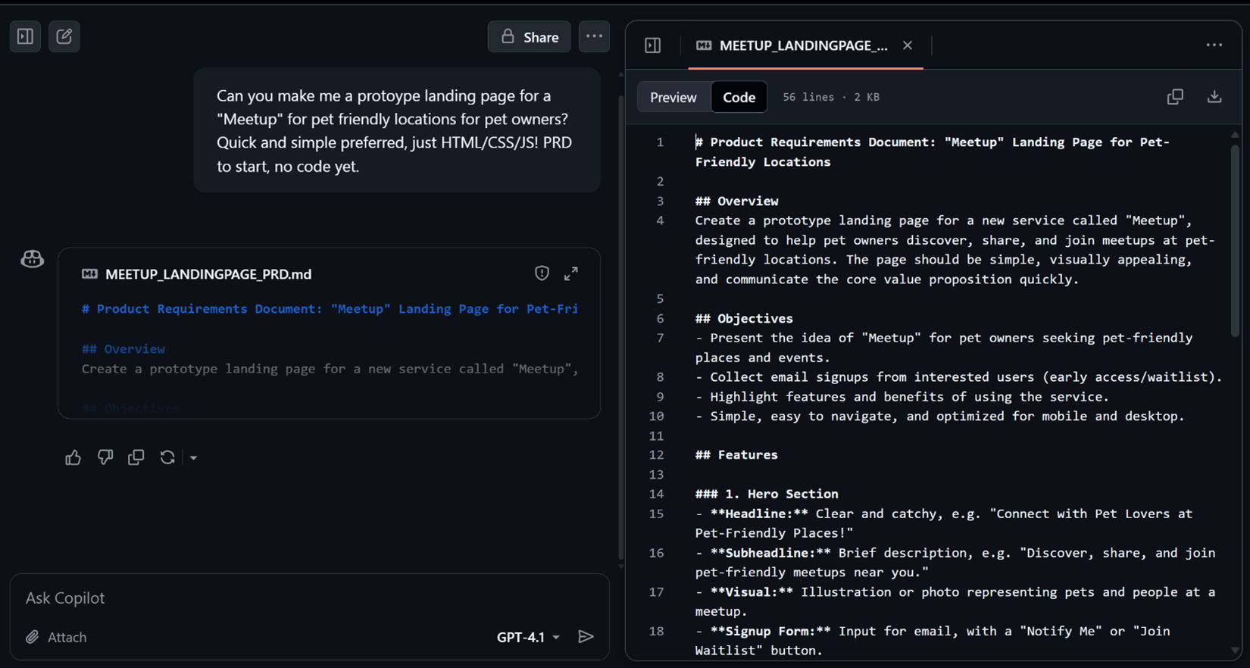1250x668 pixels.
Task: Open the chat's three-dot options menu
Action: tap(594, 36)
